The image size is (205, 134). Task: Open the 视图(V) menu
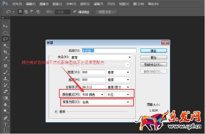124,4
